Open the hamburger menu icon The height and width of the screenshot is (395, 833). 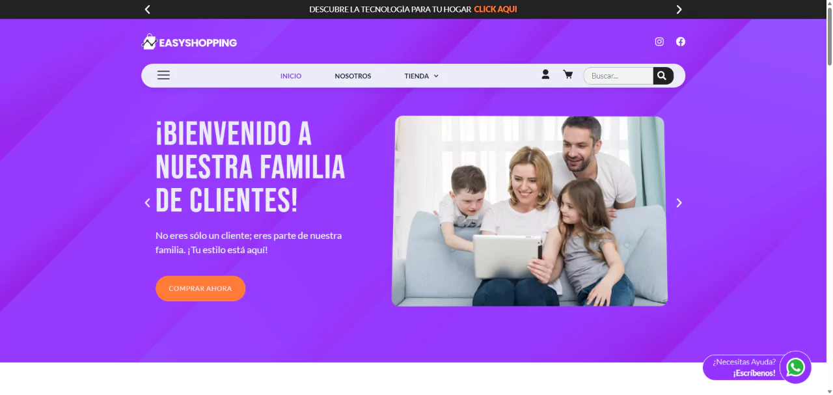coord(163,75)
